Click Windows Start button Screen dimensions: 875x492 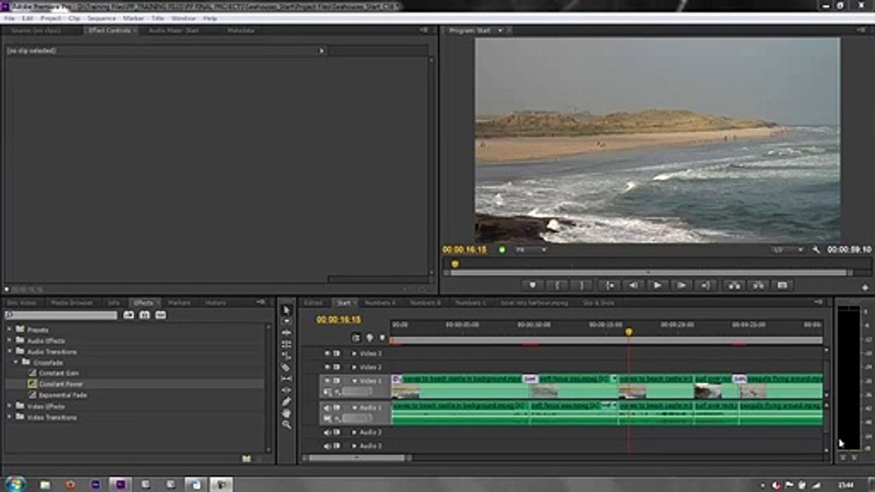click(15, 484)
